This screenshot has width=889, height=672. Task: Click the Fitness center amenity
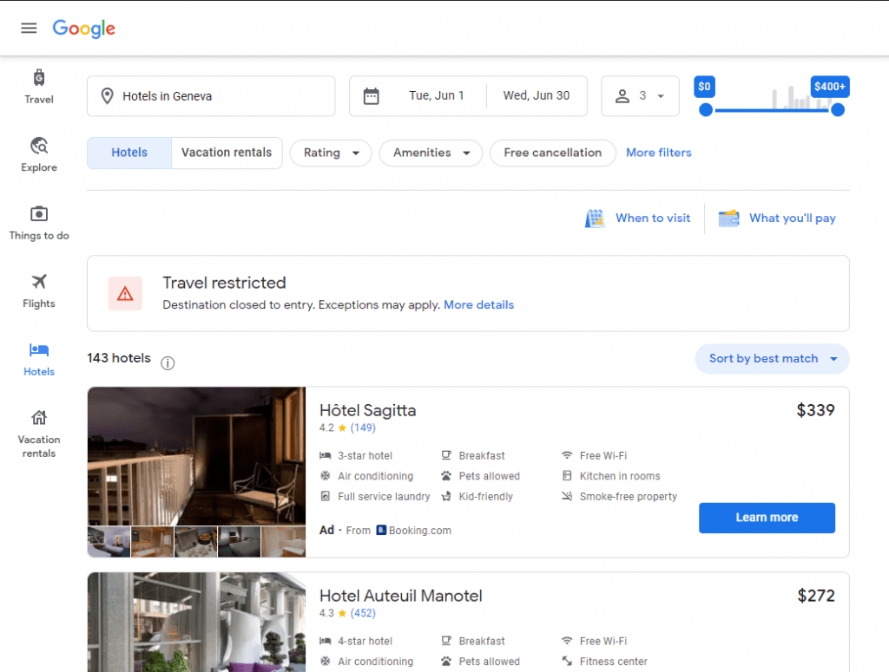tap(604, 662)
